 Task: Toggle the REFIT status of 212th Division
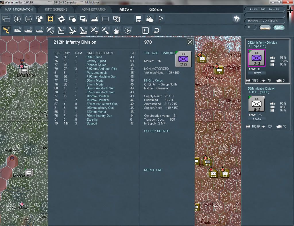pyautogui.click(x=257, y=73)
